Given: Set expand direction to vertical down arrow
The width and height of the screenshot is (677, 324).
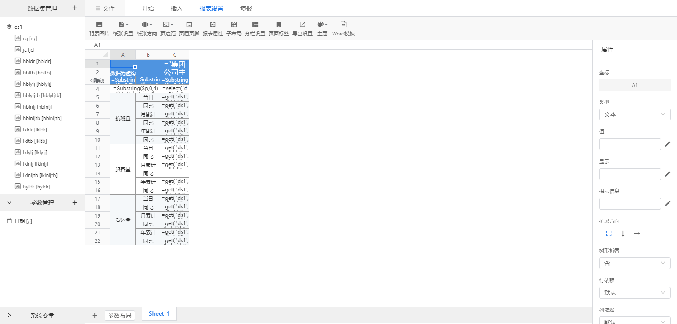Looking at the screenshot, I should point(623,234).
